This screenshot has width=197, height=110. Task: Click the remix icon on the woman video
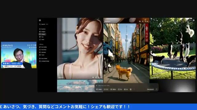tap(93, 77)
